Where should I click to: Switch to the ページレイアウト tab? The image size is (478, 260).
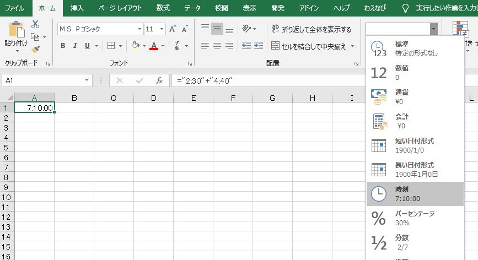[120, 8]
